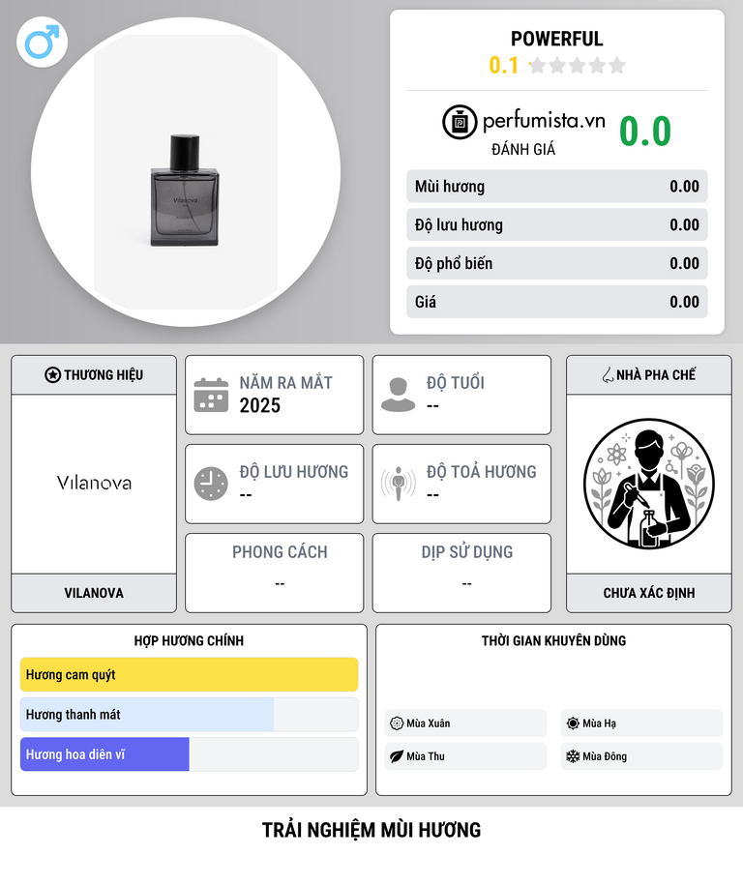Viewport: 743px width, 886px height.
Task: Click the flower icon beside Mùa Xuân
Action: click(397, 724)
